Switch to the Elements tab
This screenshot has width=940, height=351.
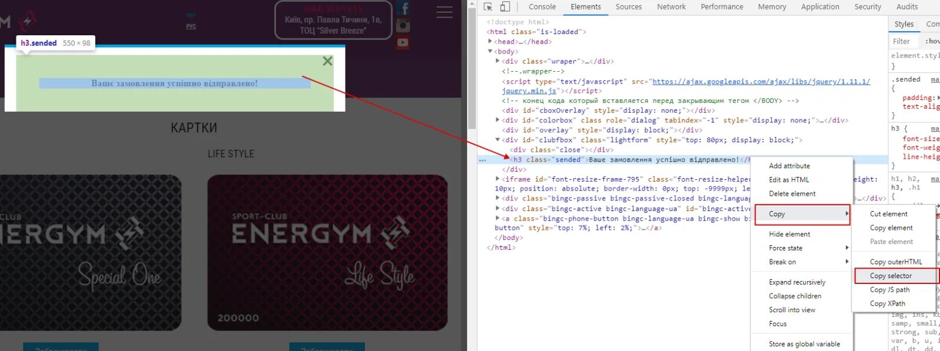pyautogui.click(x=586, y=7)
